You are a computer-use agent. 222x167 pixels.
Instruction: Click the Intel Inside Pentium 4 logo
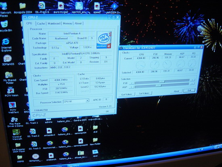pyautogui.click(x=104, y=40)
